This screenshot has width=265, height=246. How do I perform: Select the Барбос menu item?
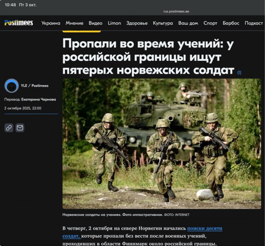[231, 23]
